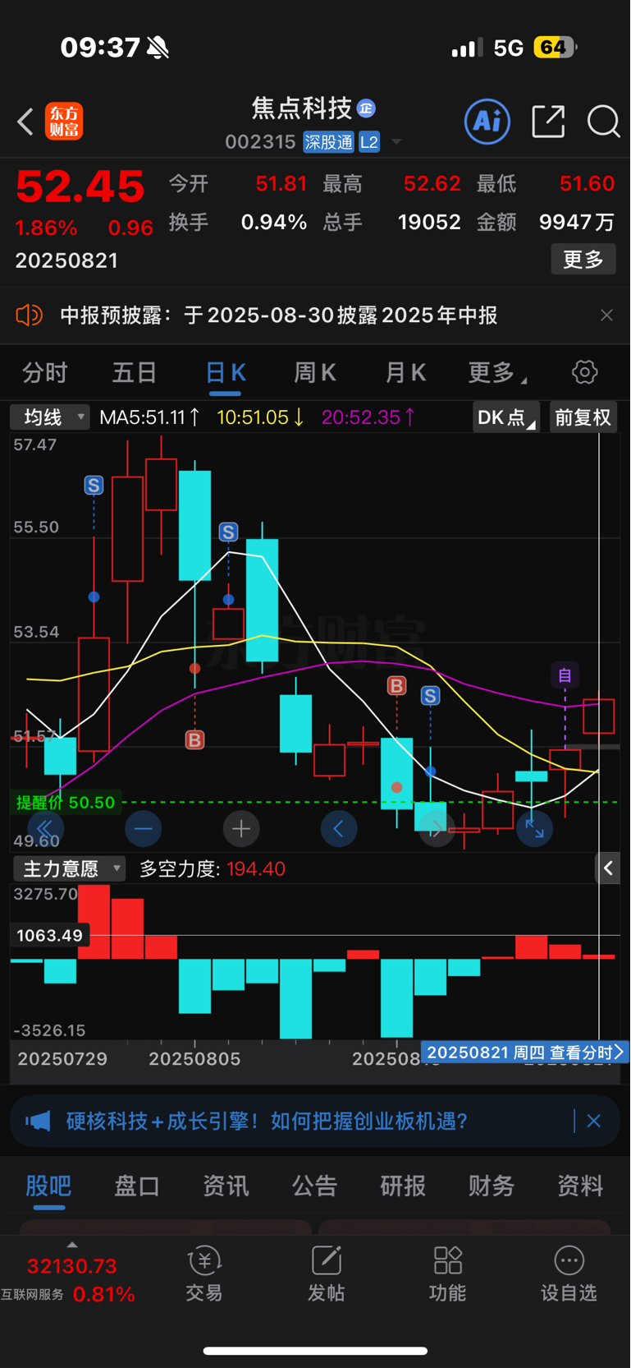
Task: Open the 股吧 tab
Action: coord(48,1186)
